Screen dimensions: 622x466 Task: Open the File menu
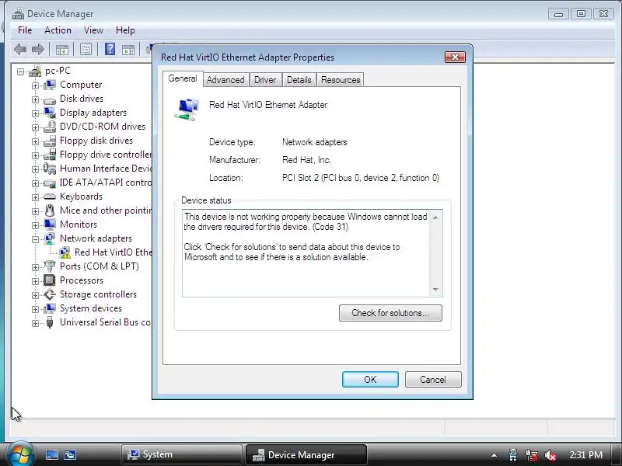25,30
